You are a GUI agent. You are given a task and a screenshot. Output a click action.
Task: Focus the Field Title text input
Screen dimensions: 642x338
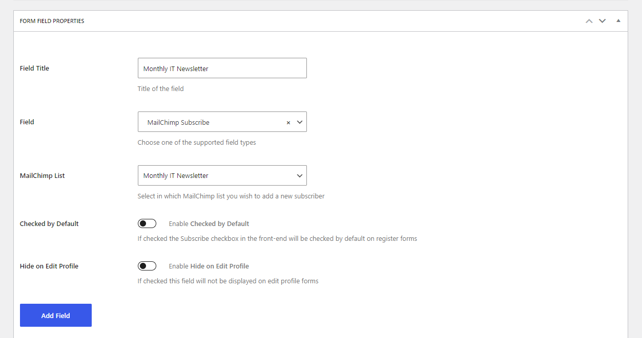(222, 68)
